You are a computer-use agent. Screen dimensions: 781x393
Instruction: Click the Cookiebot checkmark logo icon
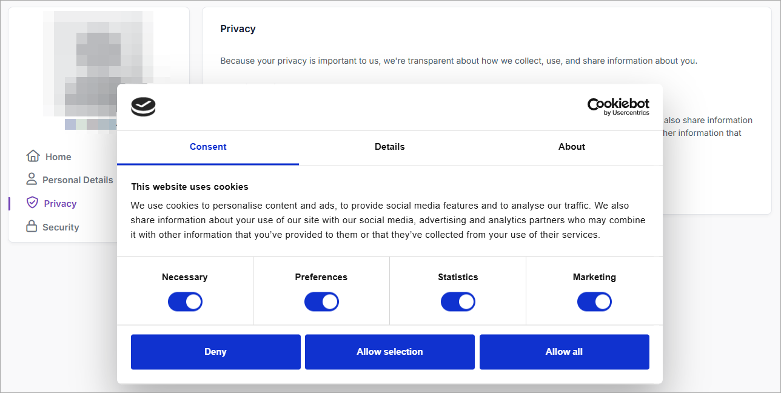pos(144,107)
